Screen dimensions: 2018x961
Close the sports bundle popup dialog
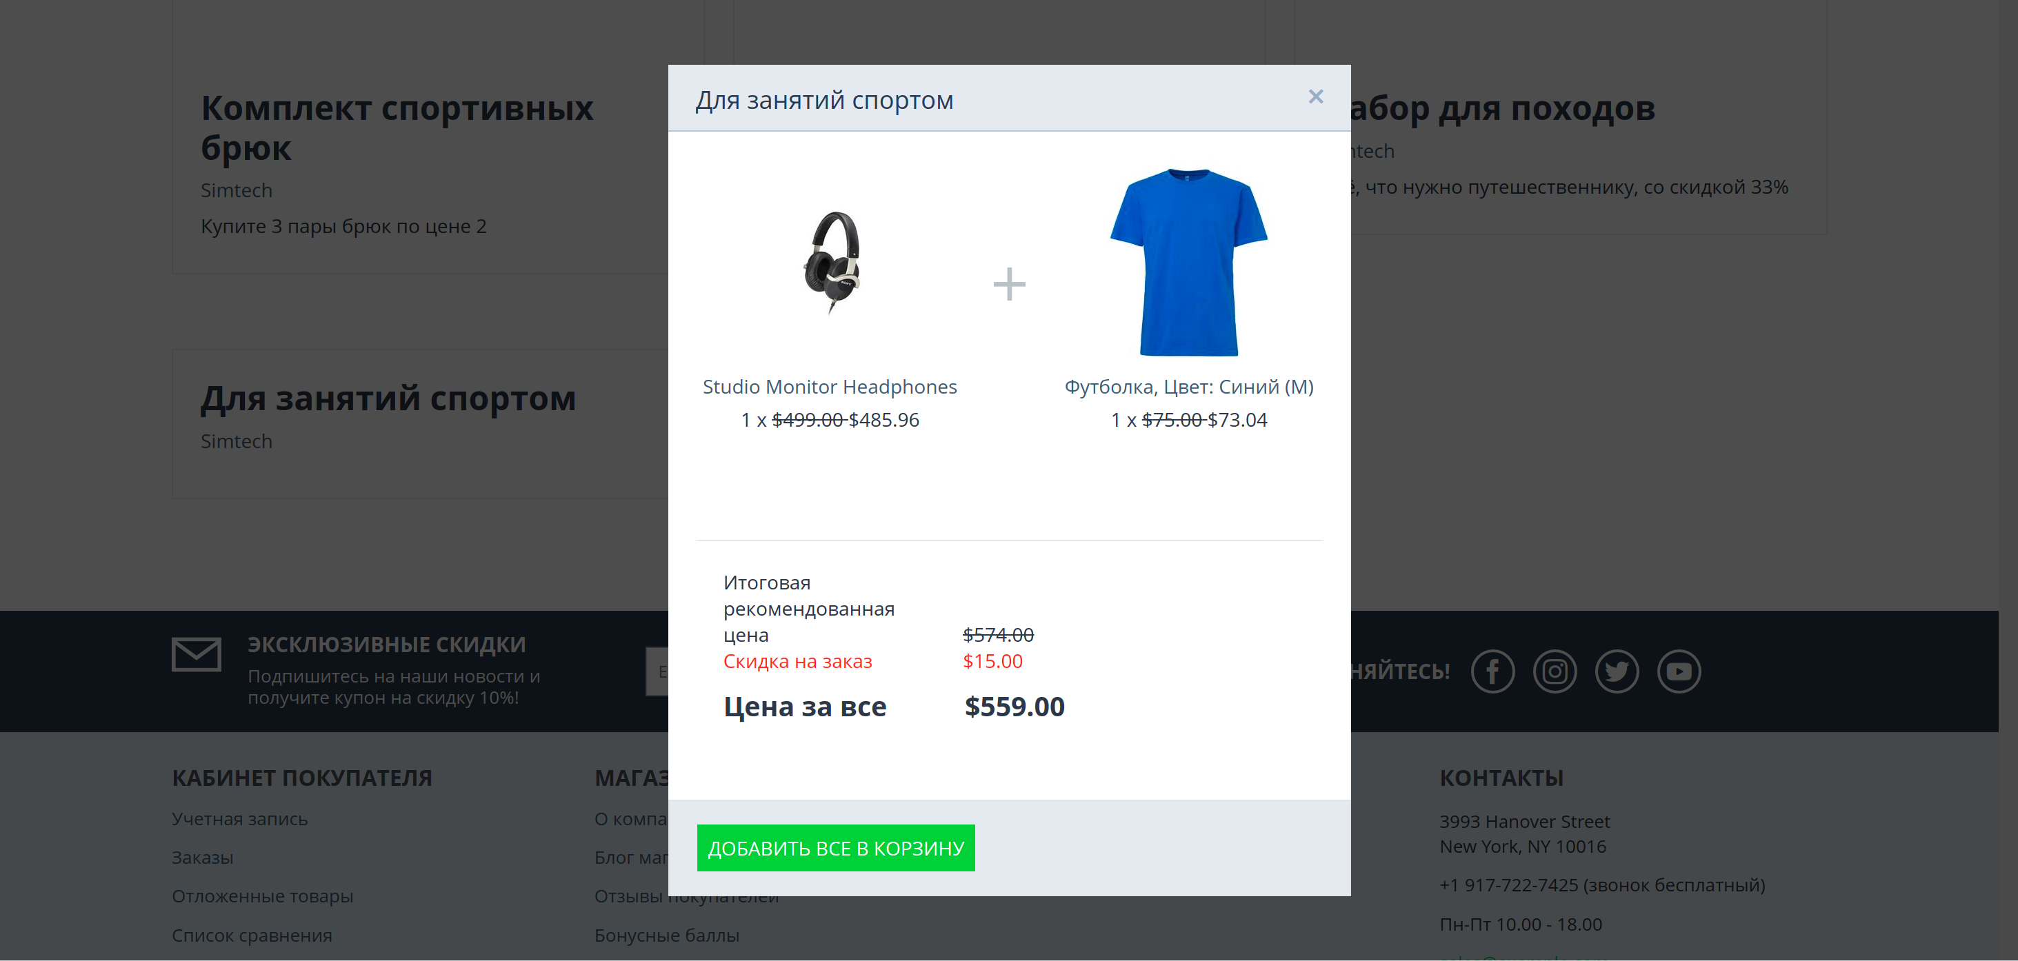(x=1315, y=97)
